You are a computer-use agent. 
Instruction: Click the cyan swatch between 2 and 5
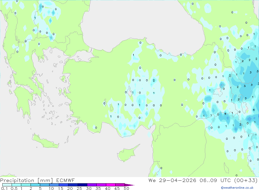click(35, 185)
